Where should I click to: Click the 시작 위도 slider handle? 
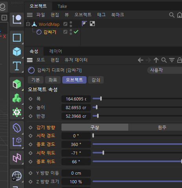(x=103, y=153)
